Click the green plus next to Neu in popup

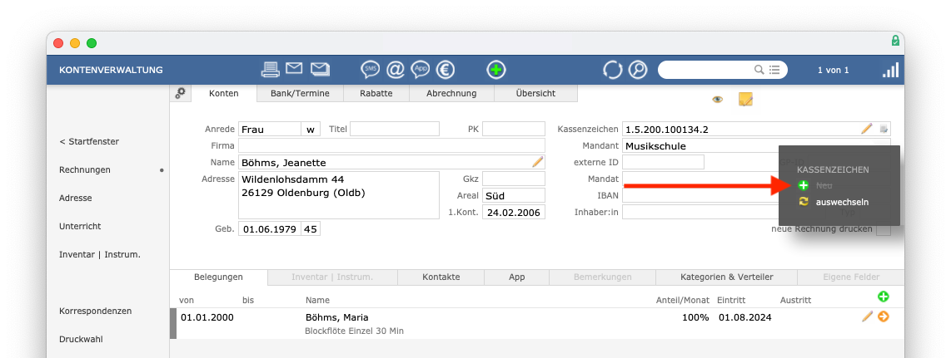point(804,185)
